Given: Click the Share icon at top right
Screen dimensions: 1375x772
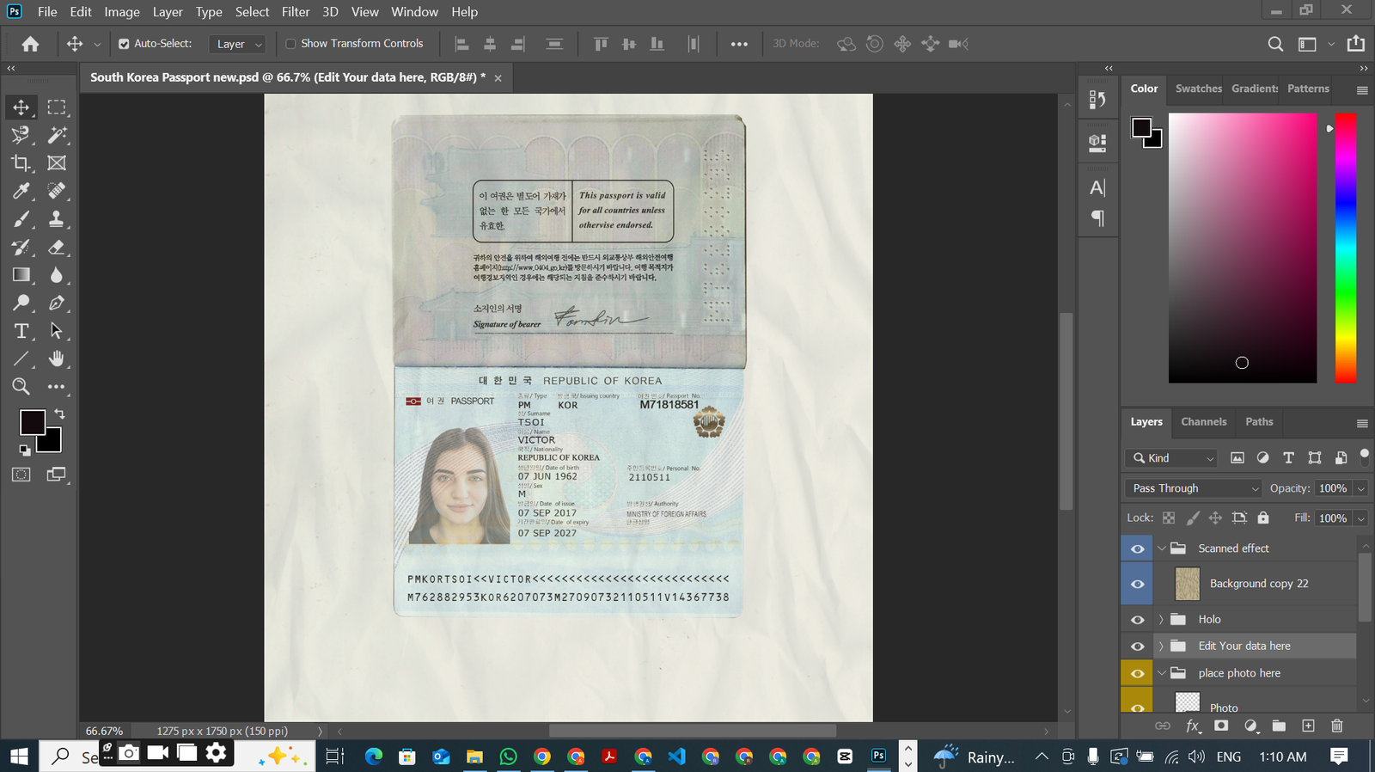Looking at the screenshot, I should [x=1356, y=44].
